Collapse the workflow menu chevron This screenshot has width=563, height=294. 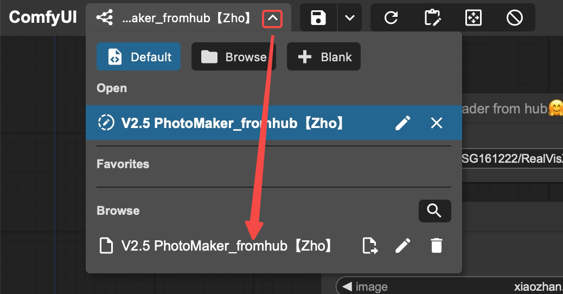(272, 19)
